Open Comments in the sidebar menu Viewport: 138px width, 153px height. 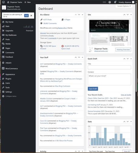pyautogui.click(x=10, y=53)
